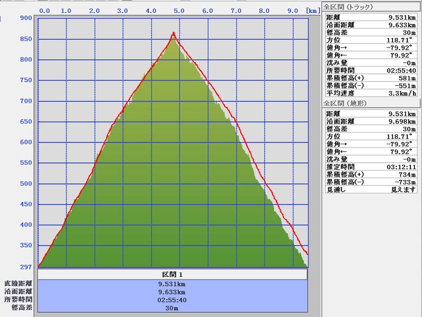The image size is (422, 317).
Task: Click the 区間 1 column header
Action: tap(172, 275)
